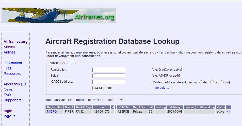Visit the Resources sidebar link
Viewport: 242px width, 126px height.
tap(12, 74)
